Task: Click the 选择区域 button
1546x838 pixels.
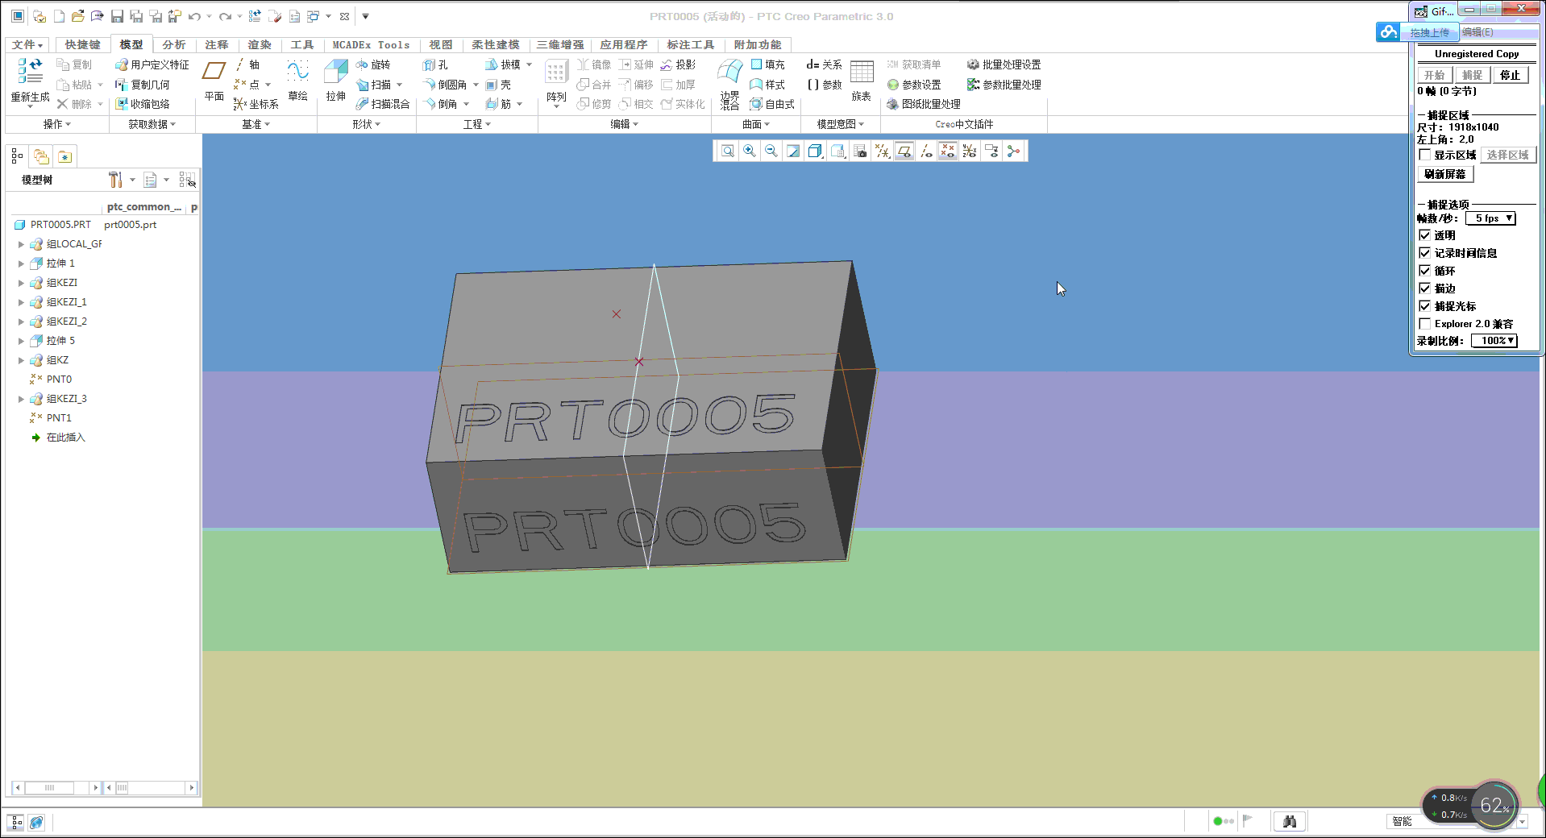Action: coord(1508,155)
